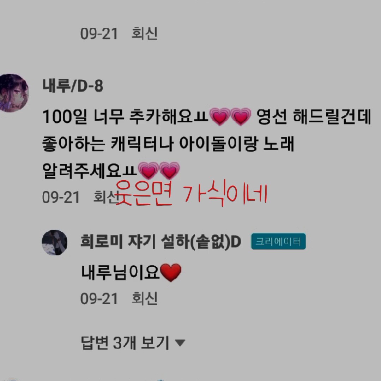Image resolution: width=381 pixels, height=381 pixels.
Task: Tap the 09-21 date under 내루/D-8's comment
Action: click(x=61, y=197)
